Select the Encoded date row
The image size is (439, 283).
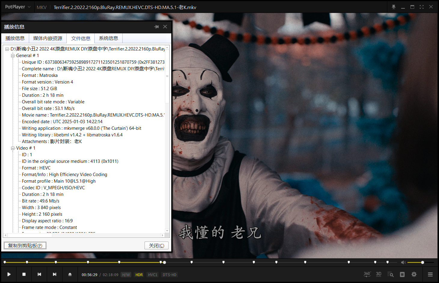(62, 122)
